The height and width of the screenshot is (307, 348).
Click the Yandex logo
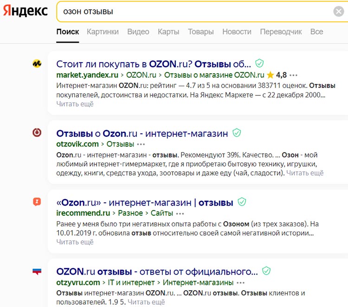25,11
